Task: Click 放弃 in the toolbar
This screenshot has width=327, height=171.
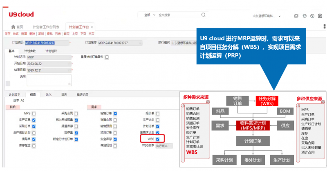Action: [x=16, y=33]
